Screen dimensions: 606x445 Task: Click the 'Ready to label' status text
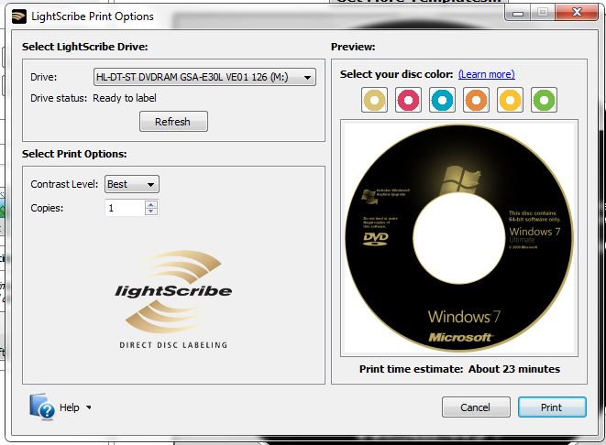click(x=125, y=98)
